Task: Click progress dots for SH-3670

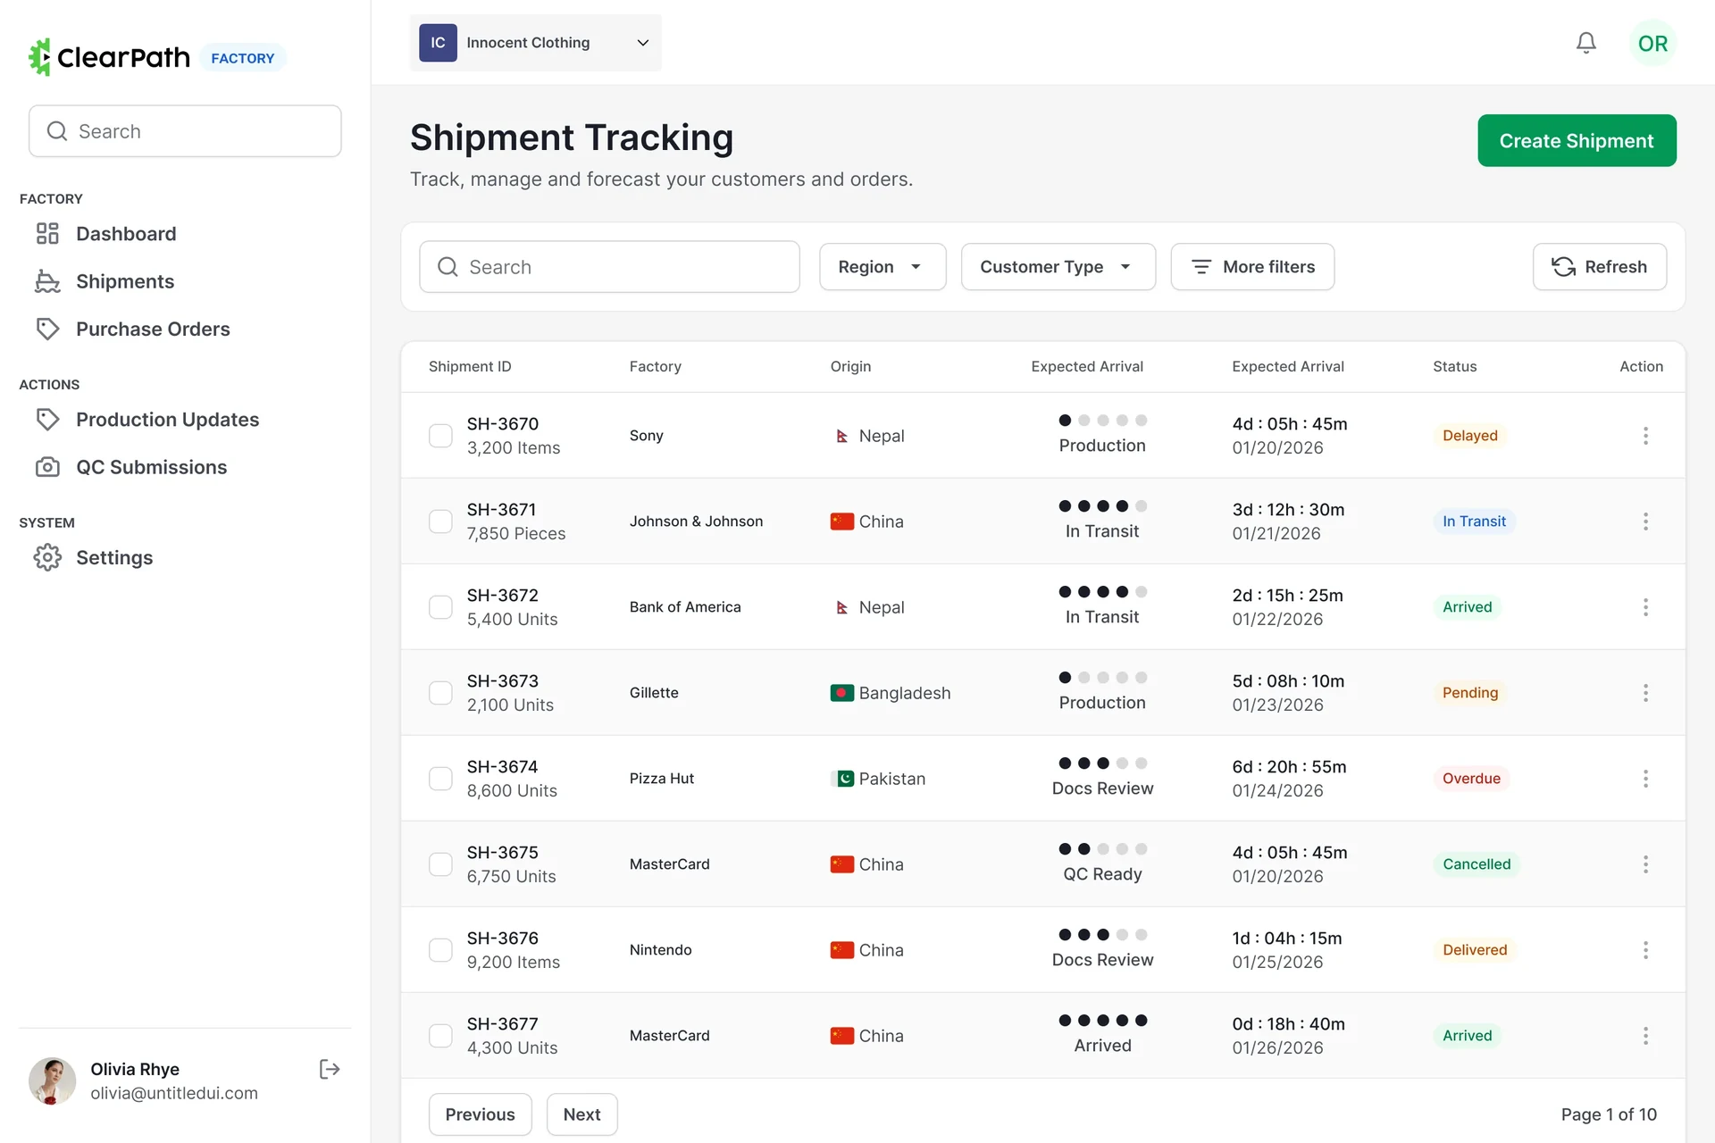Action: pos(1102,421)
